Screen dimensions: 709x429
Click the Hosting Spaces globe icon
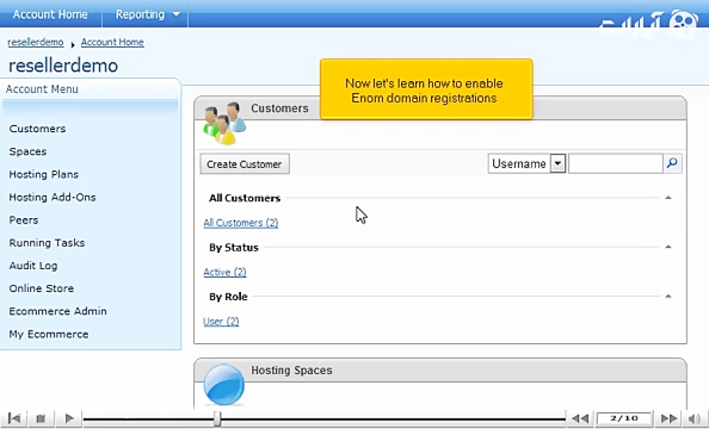tap(224, 384)
